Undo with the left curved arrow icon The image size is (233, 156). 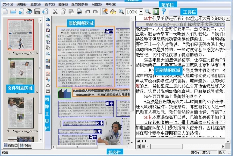tap(87, 12)
